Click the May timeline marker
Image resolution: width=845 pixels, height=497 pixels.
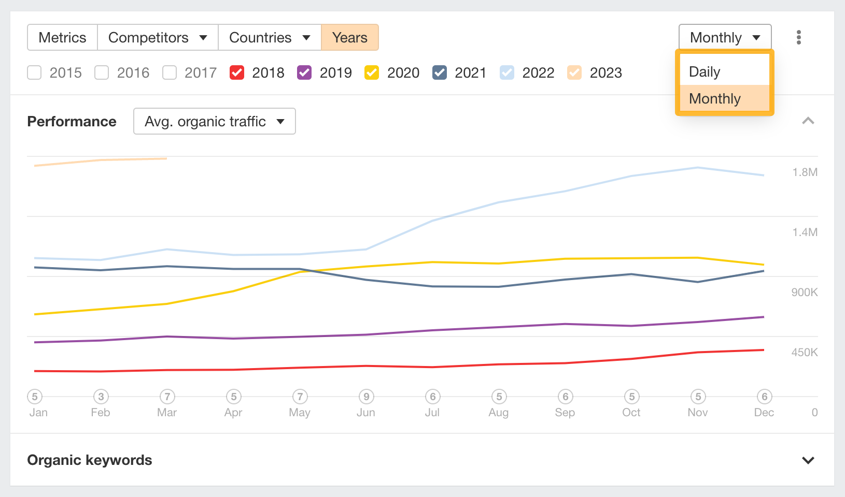(x=300, y=397)
